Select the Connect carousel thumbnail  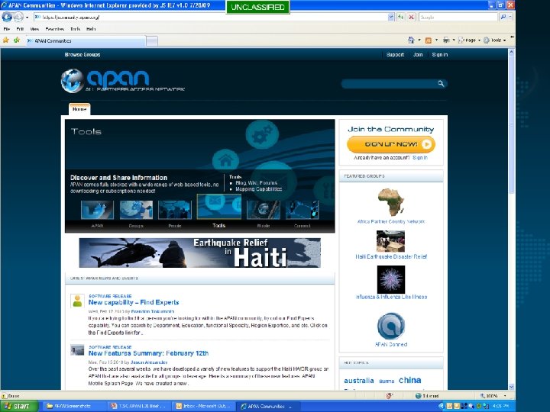tap(302, 210)
